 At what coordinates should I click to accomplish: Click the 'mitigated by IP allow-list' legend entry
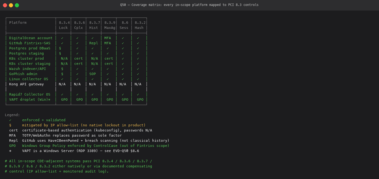pyautogui.click(x=84, y=125)
